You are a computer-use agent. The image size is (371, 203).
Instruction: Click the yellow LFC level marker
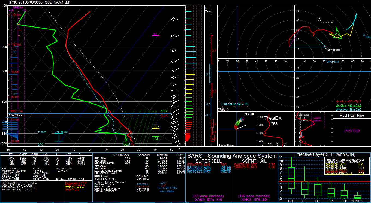pos(156,128)
